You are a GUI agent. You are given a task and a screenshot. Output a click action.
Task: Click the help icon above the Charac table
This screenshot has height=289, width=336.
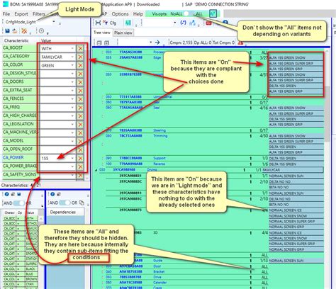[6, 194]
